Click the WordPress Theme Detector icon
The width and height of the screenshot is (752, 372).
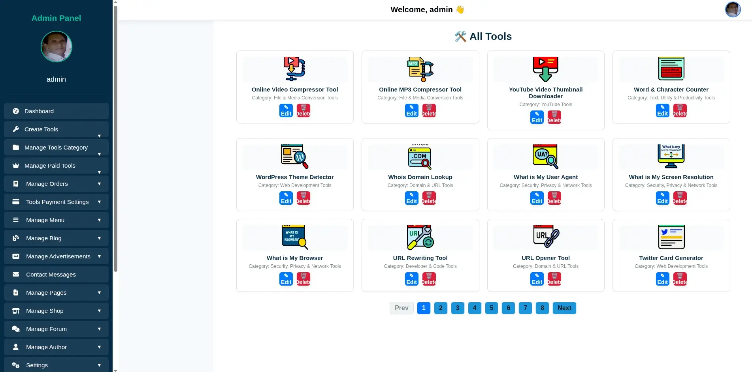click(x=294, y=157)
